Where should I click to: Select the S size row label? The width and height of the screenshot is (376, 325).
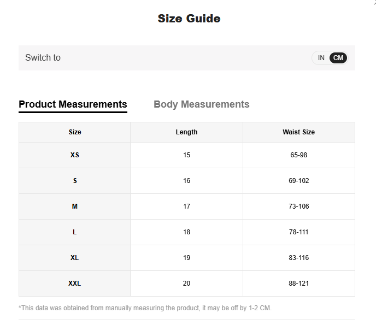pyautogui.click(x=75, y=181)
